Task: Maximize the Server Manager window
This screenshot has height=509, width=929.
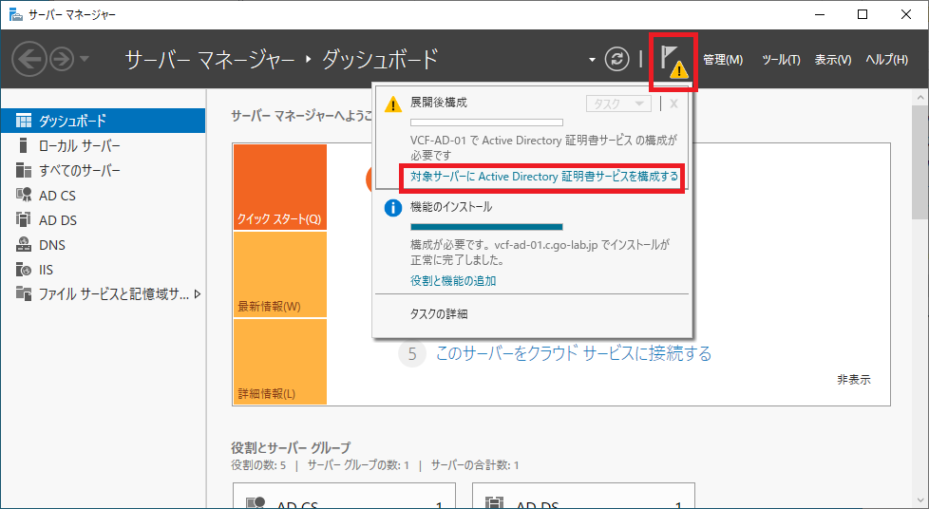Action: coord(863,14)
